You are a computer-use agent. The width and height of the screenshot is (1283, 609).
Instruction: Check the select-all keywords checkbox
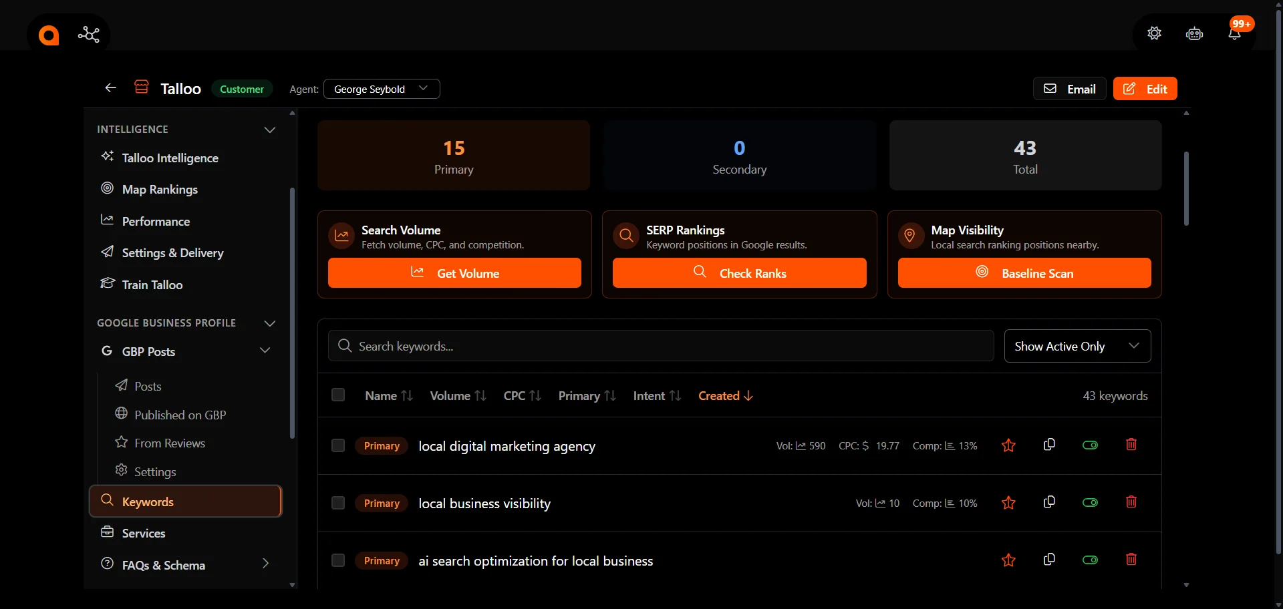(338, 395)
